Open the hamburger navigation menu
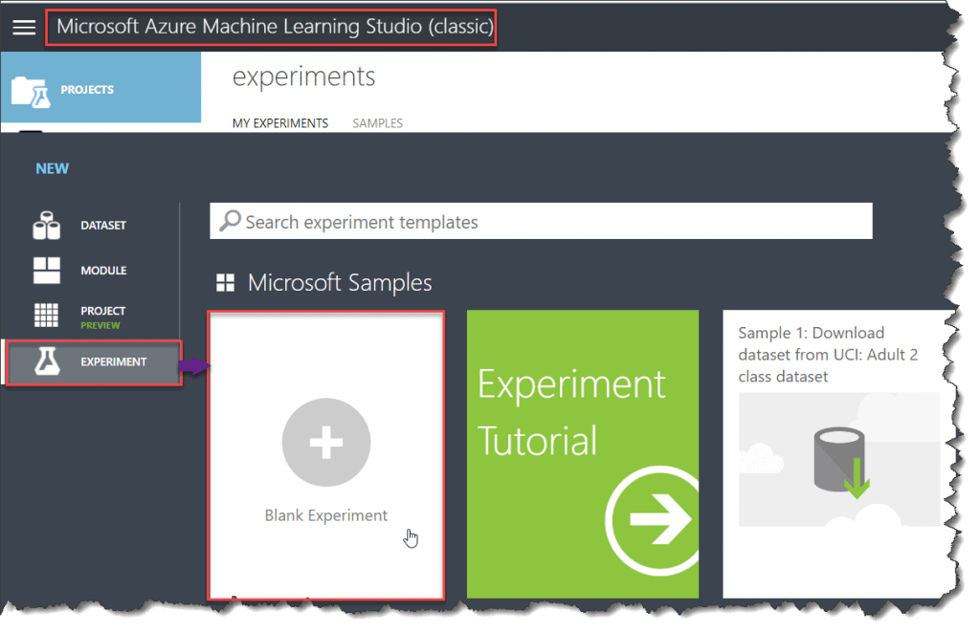980x633 pixels. coord(24,27)
